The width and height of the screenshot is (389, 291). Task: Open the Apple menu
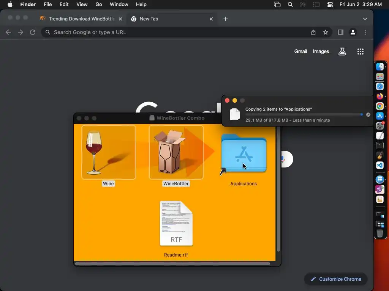10,5
